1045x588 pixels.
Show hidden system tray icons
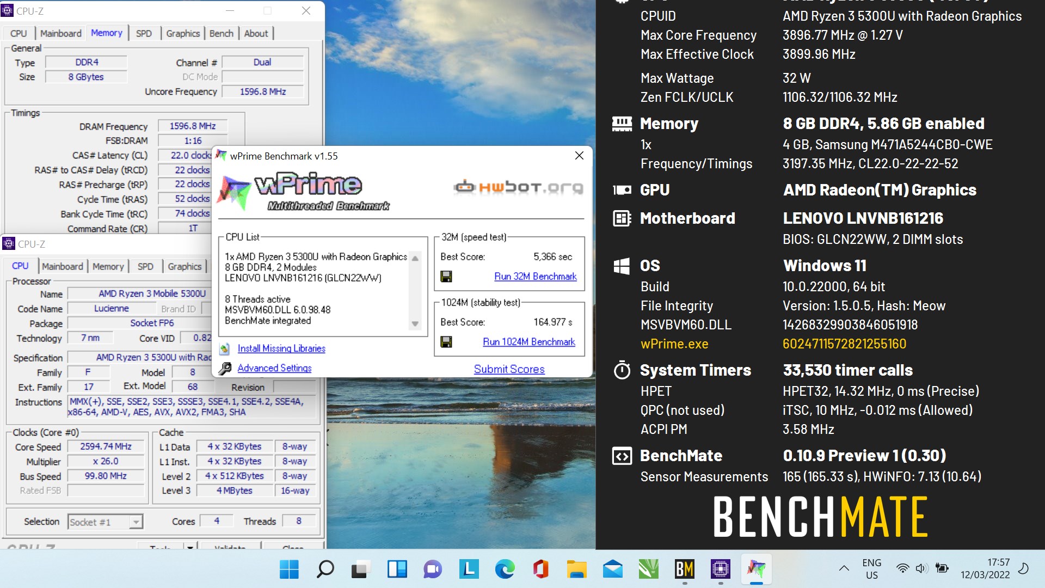click(x=844, y=568)
